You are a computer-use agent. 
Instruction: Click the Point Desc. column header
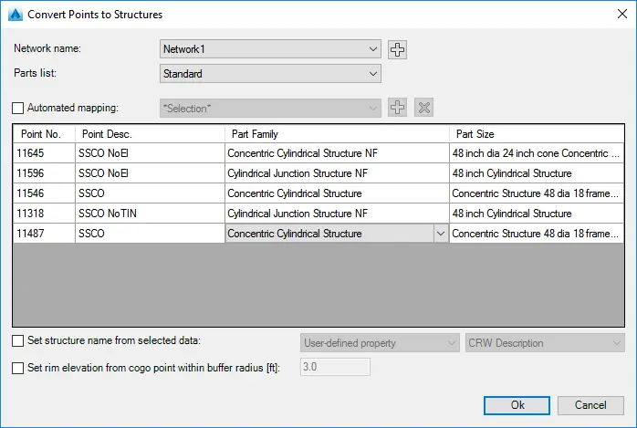point(150,134)
